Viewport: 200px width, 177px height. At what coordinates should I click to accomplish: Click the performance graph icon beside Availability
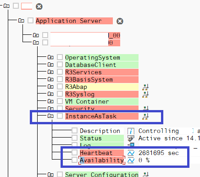coord(131,160)
